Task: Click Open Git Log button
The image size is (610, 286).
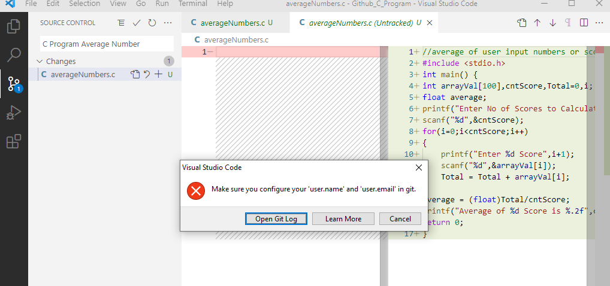Action: click(x=276, y=219)
